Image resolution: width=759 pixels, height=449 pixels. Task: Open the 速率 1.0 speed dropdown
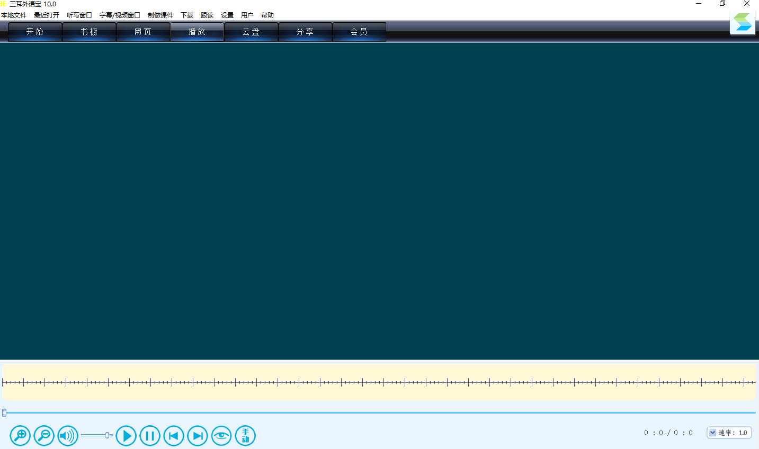[729, 433]
